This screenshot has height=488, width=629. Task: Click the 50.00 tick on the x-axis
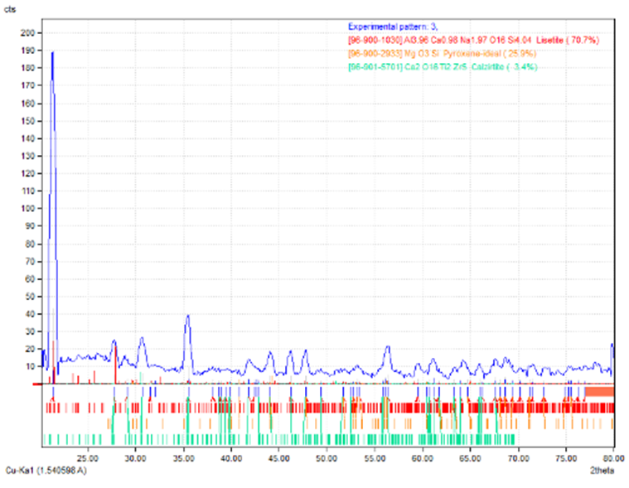pos(327,455)
